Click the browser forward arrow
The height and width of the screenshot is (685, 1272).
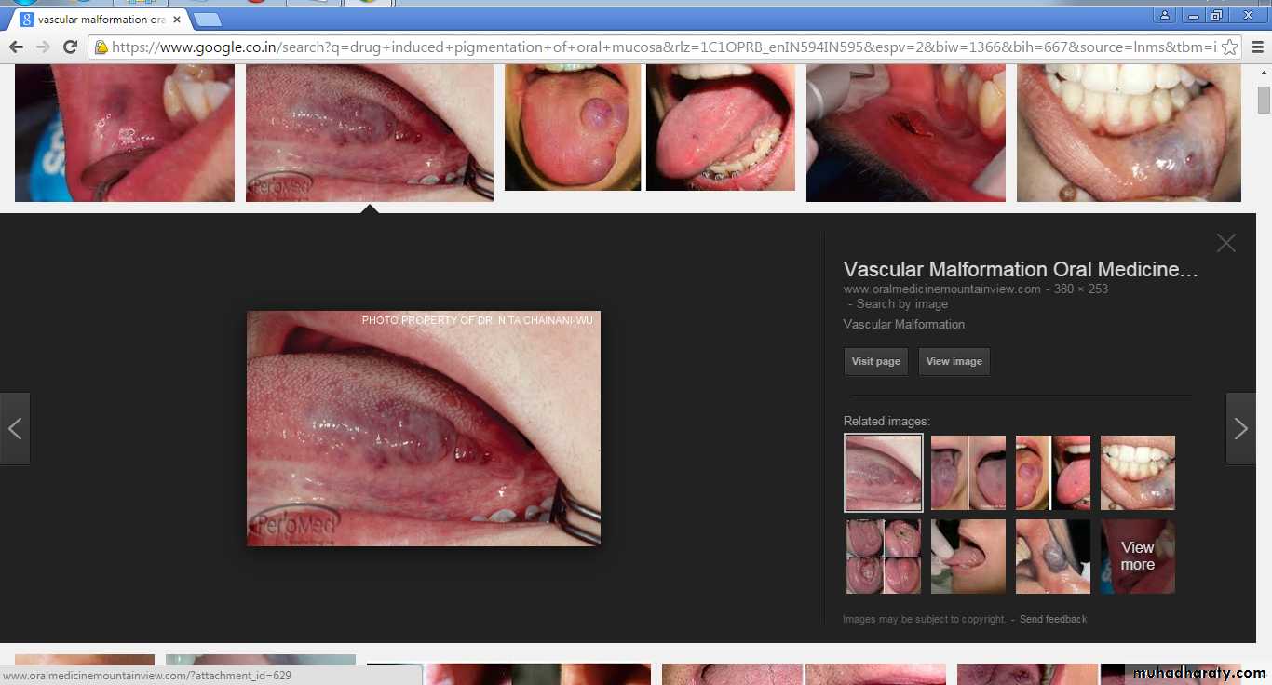[x=43, y=47]
